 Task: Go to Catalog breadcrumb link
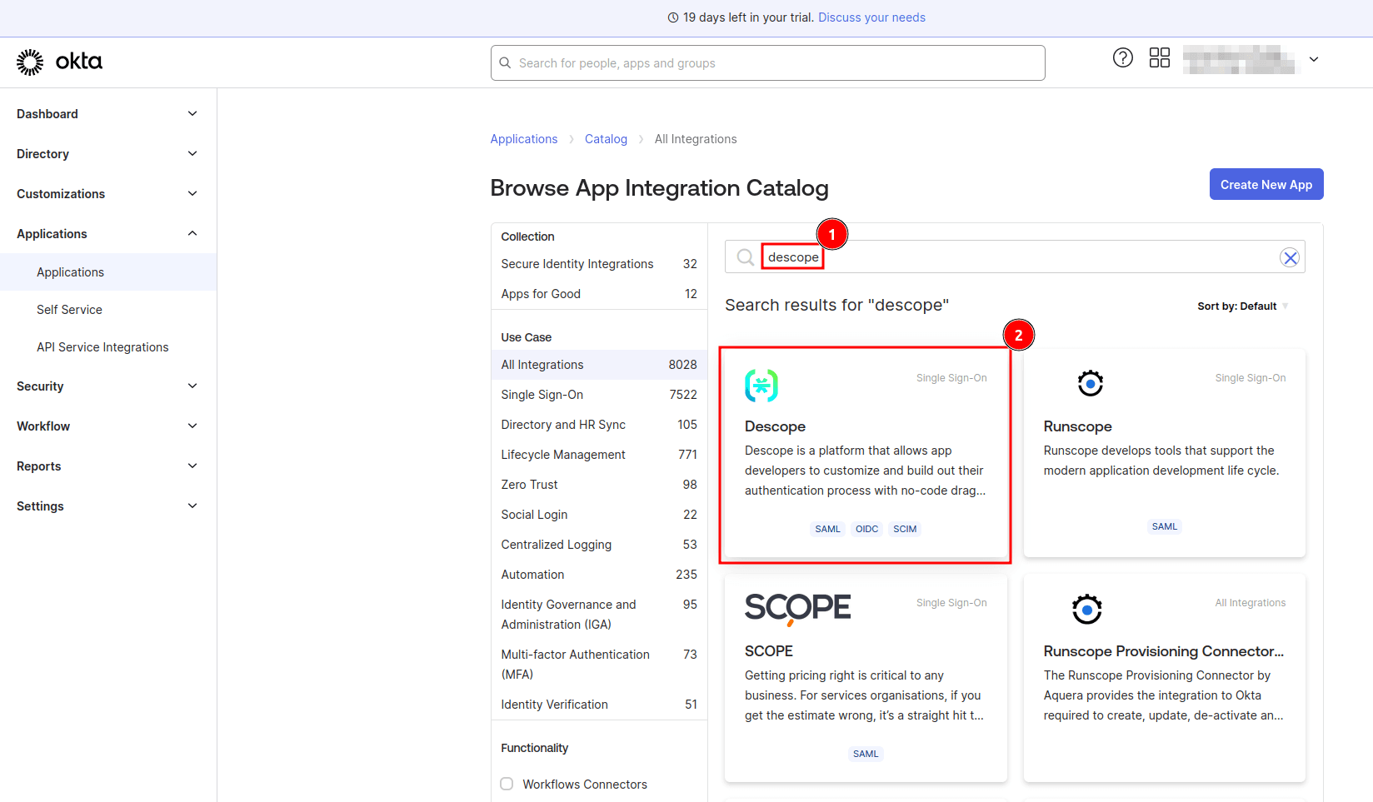click(606, 139)
